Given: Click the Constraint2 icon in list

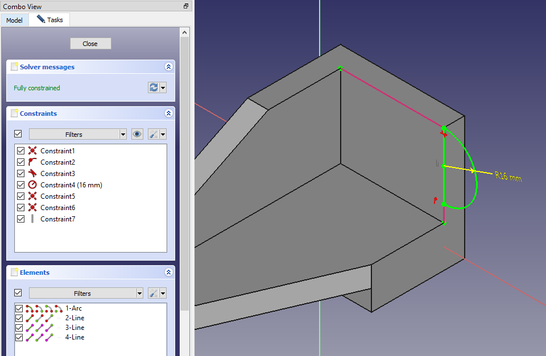Looking at the screenshot, I should tap(32, 162).
